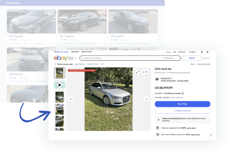Screen dimensions: 232x158
Task: Open the help question mark button
Action: pyautogui.click(x=211, y=135)
